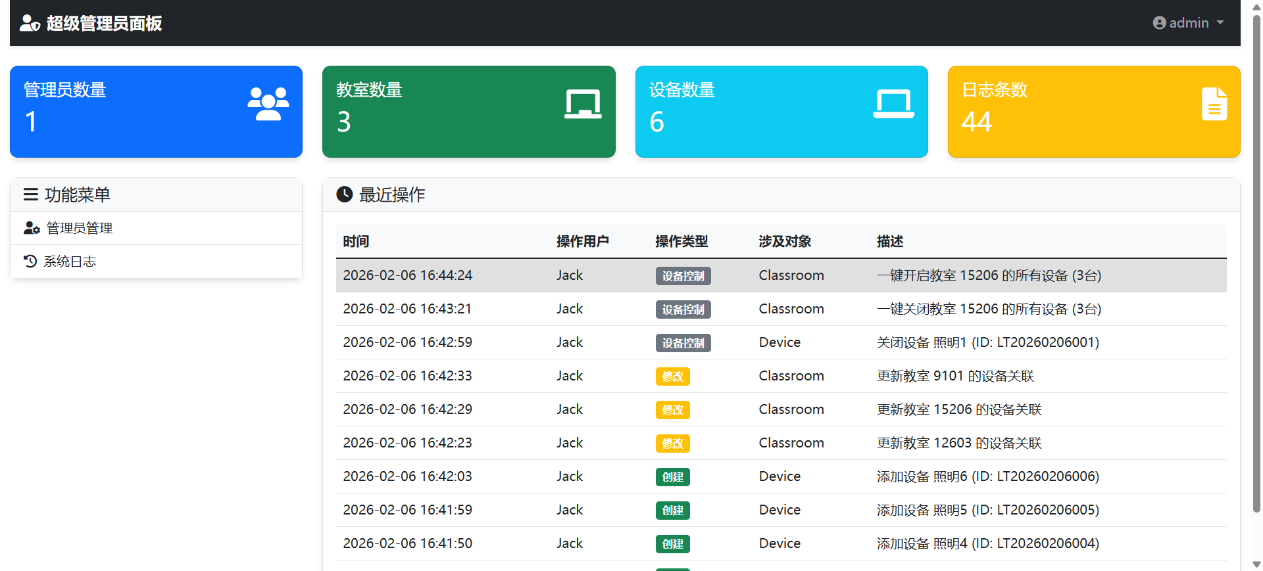Click the user-gear icon beside 管理员管理

coord(32,228)
